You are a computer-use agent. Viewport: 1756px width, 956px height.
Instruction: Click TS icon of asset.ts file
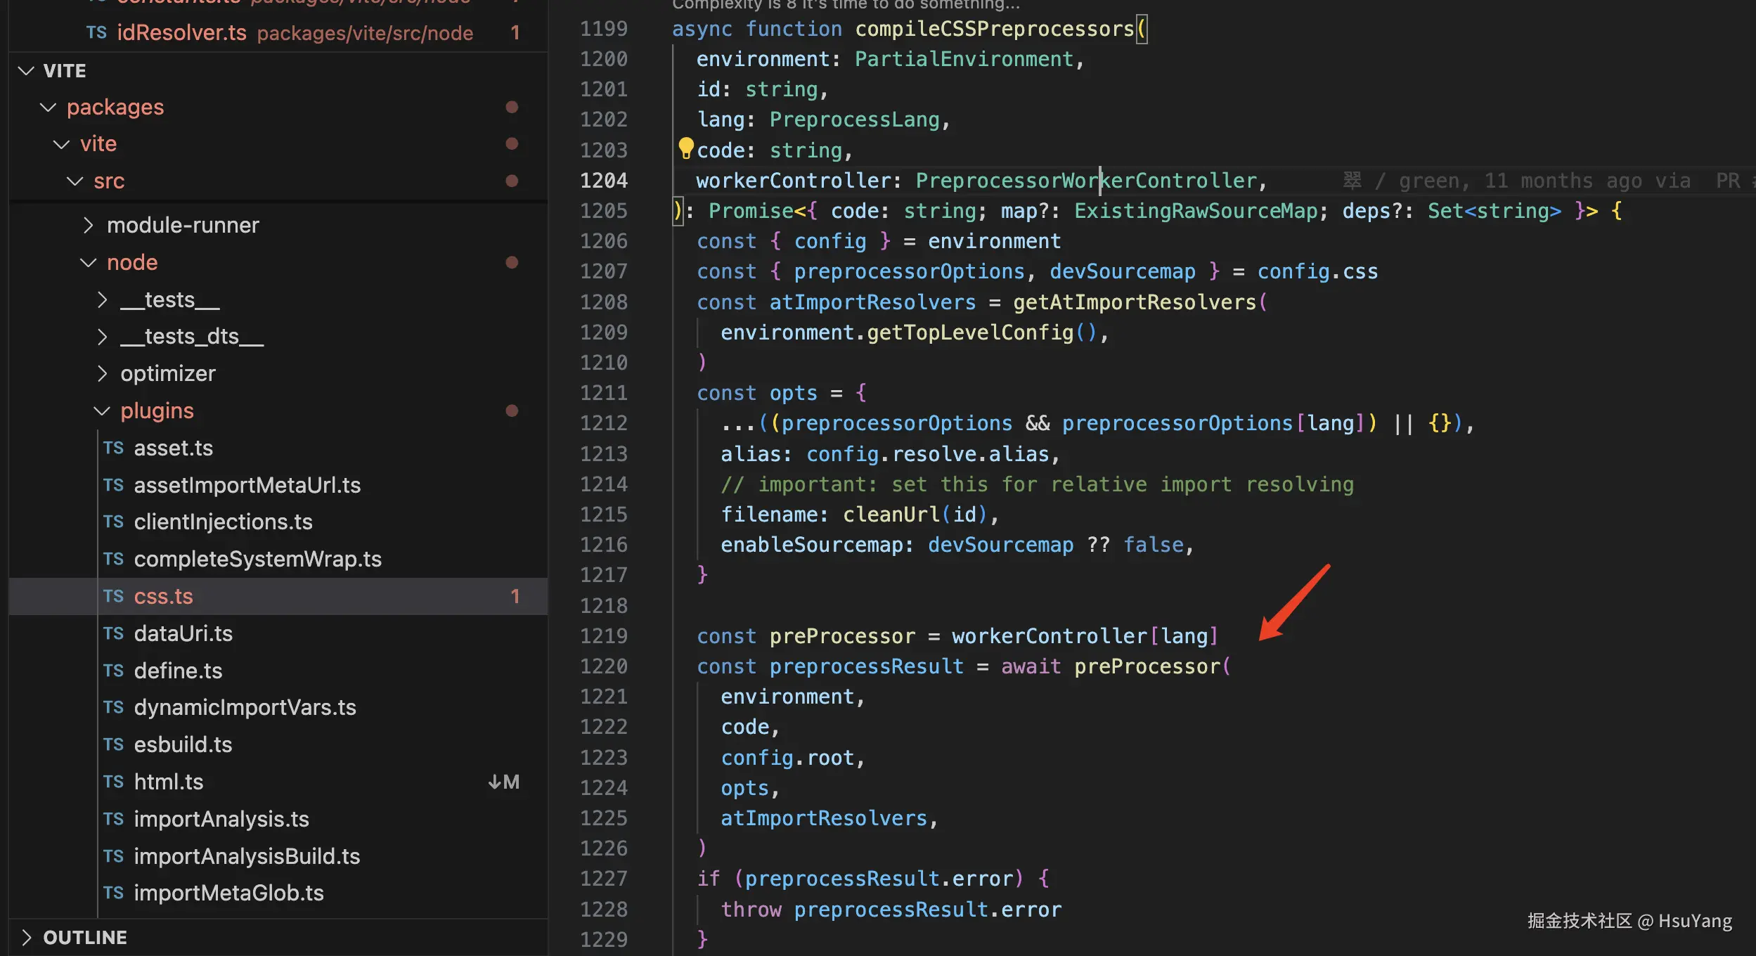(x=113, y=448)
